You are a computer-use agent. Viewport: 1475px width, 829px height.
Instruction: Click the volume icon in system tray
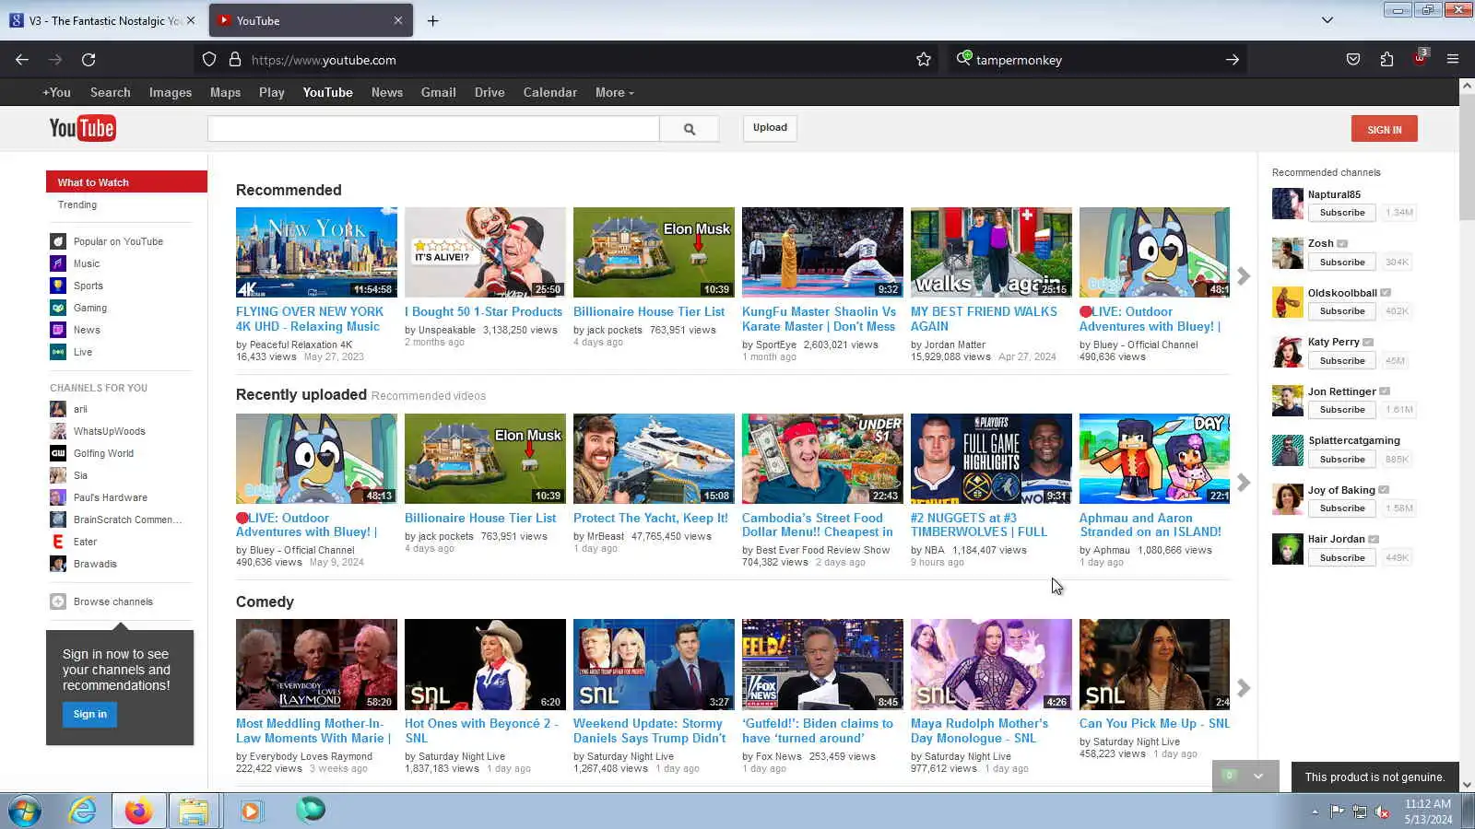(x=1382, y=811)
